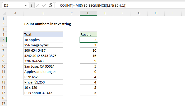The image size is (185, 106).
Task: Select column D header
Action: point(88,13)
